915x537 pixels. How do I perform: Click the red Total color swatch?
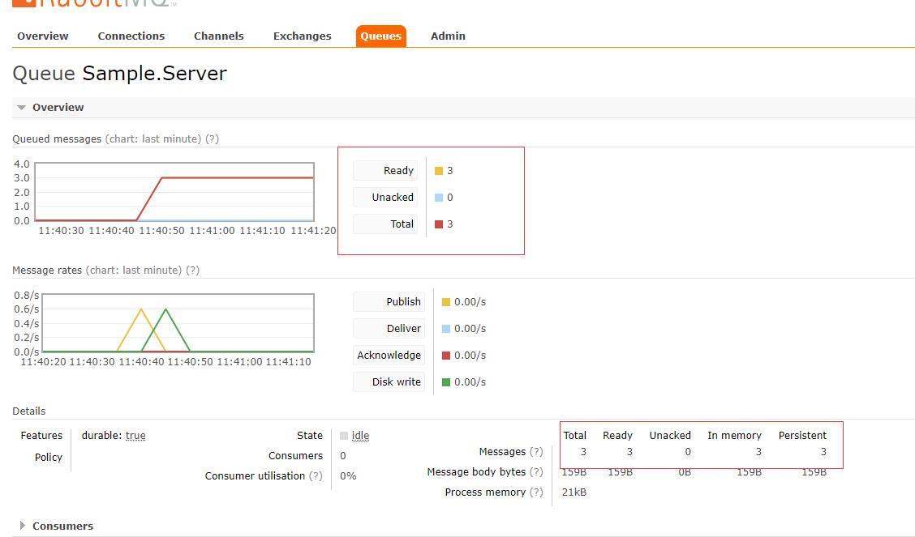click(439, 225)
